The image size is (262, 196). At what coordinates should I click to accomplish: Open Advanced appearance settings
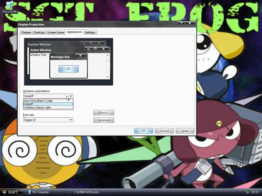point(104,120)
